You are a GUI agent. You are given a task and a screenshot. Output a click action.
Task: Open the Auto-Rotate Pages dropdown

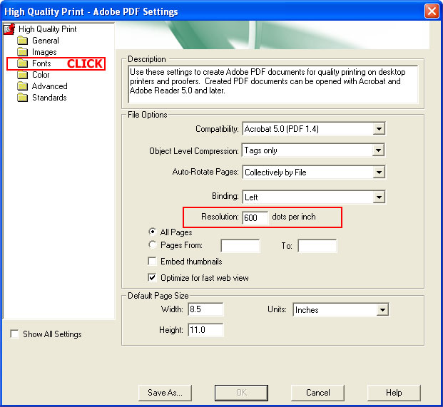379,172
